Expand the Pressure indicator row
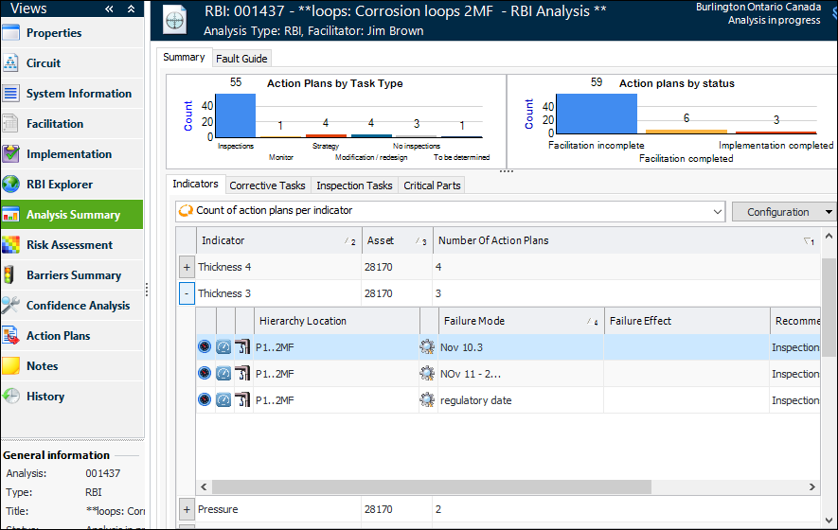838x530 pixels. [x=187, y=510]
